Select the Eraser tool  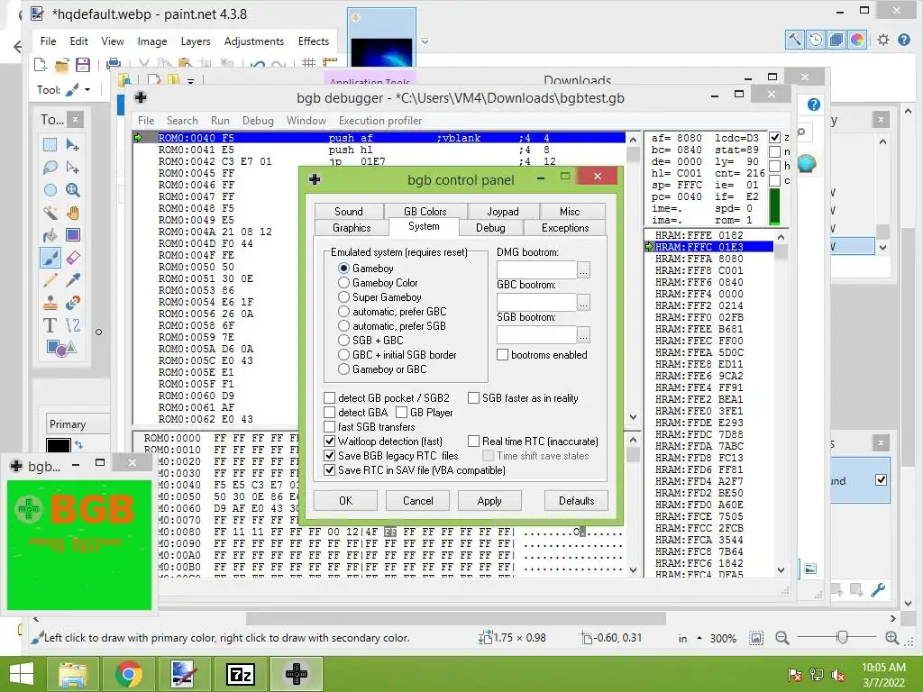72,258
